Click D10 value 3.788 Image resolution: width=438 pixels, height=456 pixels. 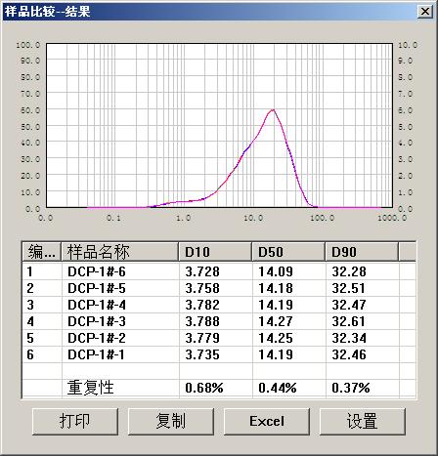[202, 321]
